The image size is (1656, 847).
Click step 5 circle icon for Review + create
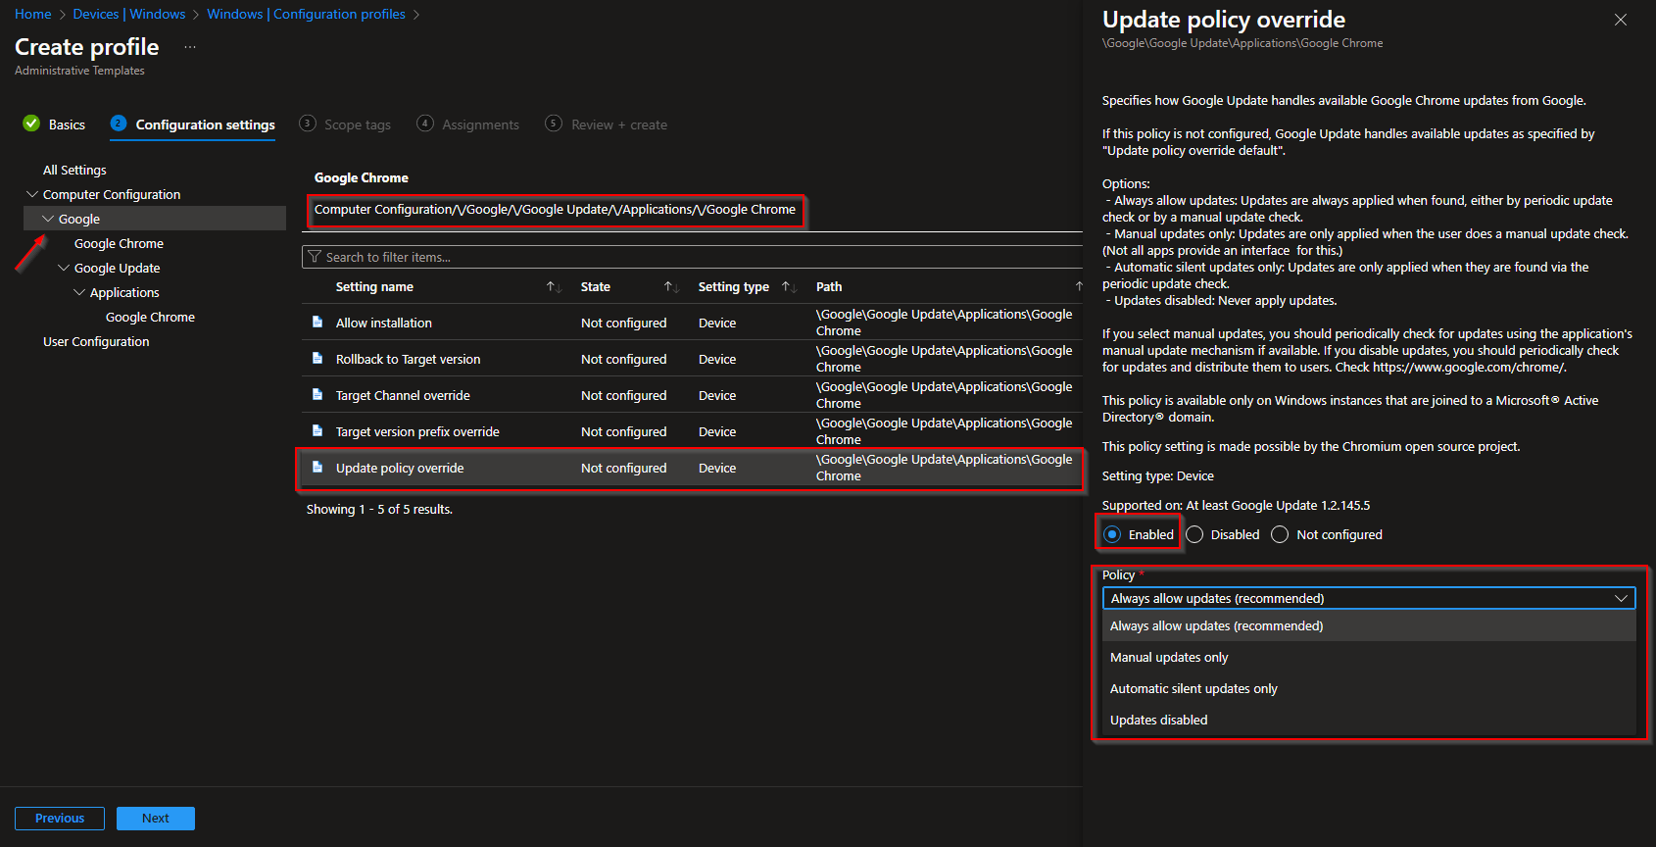(x=554, y=124)
